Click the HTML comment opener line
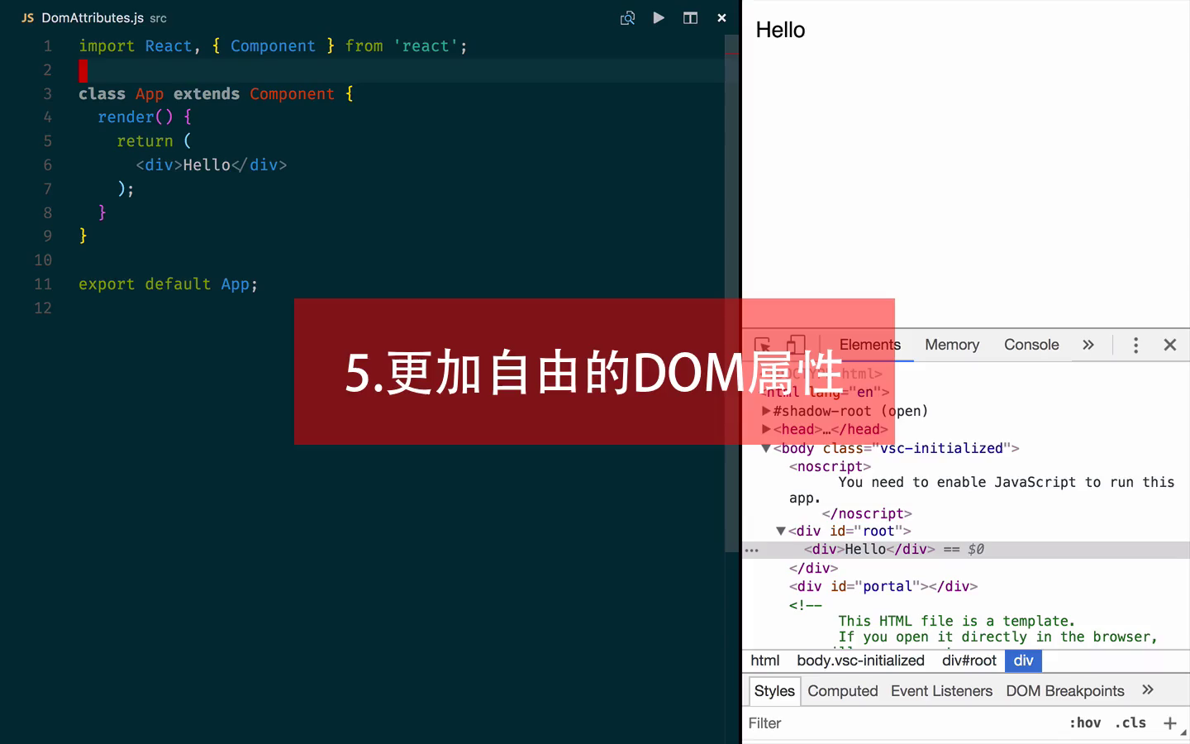 pos(805,605)
